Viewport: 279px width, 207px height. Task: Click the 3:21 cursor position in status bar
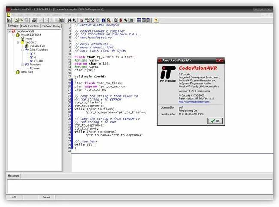coord(14,198)
